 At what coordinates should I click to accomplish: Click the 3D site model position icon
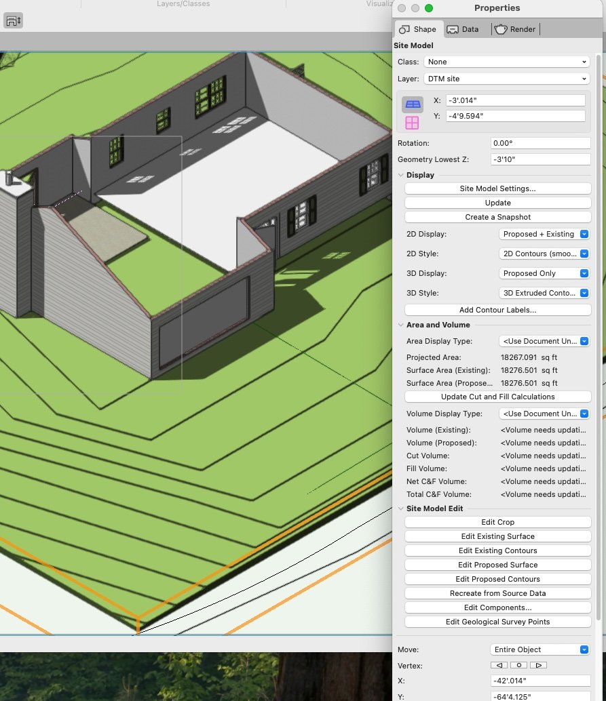click(413, 104)
